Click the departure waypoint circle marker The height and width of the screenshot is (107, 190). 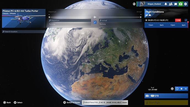pos(49,17)
